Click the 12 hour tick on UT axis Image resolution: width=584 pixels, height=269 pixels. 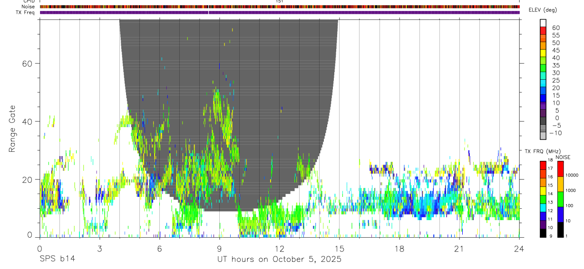pyautogui.click(x=279, y=249)
